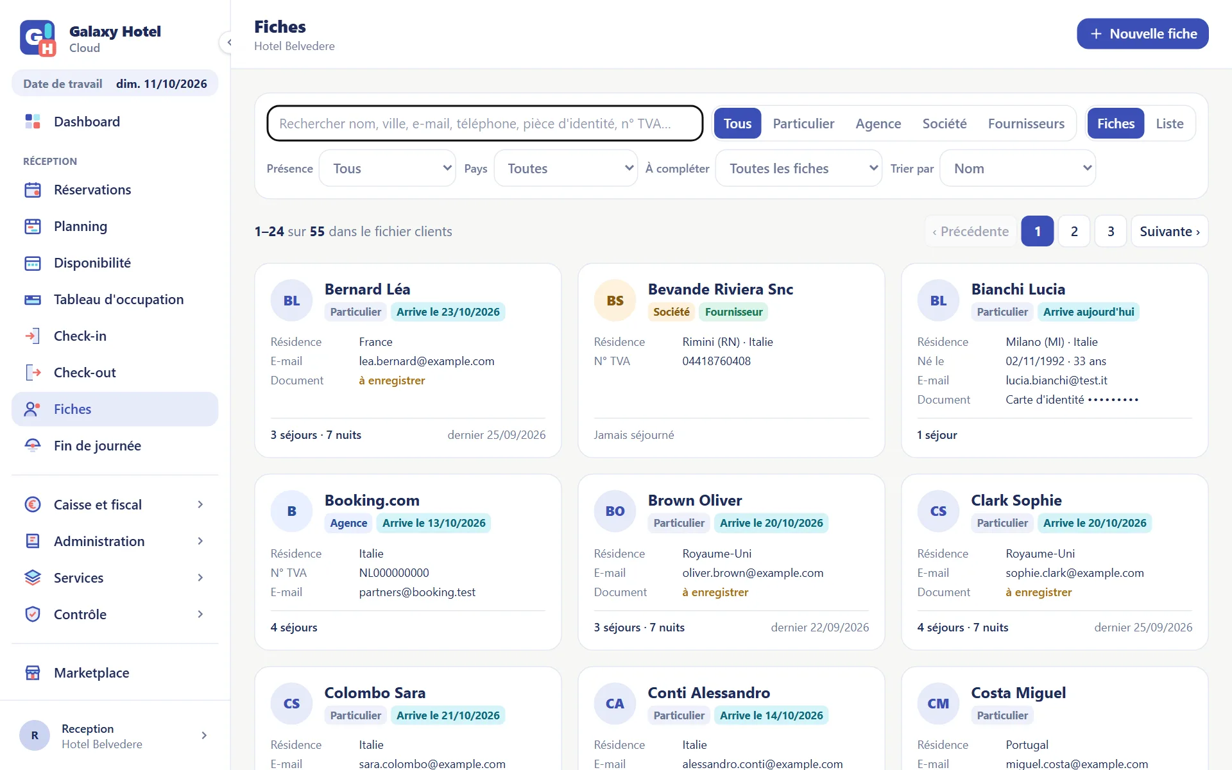1232x770 pixels.
Task: Expand the Services menu chevron
Action: coord(201,578)
